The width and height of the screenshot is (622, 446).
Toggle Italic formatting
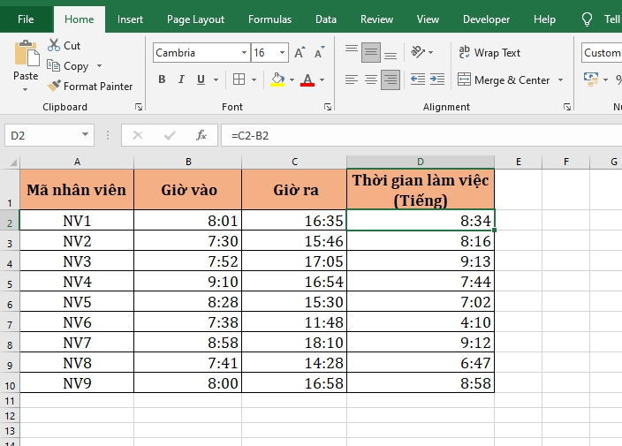coord(184,79)
